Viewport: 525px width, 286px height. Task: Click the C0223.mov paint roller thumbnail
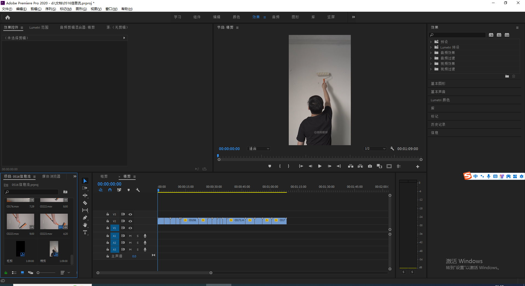(21, 221)
